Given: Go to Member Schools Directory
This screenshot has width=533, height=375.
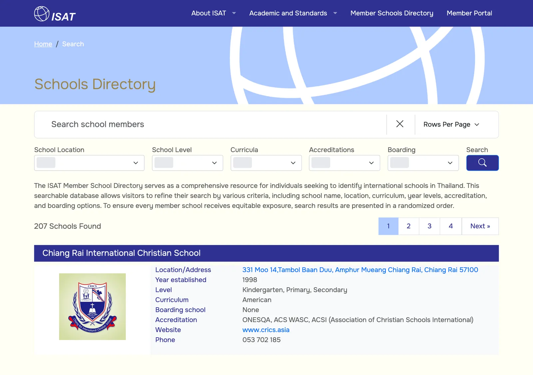Looking at the screenshot, I should [x=392, y=13].
